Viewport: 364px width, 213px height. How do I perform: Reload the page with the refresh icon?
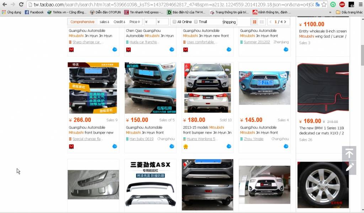21,4
